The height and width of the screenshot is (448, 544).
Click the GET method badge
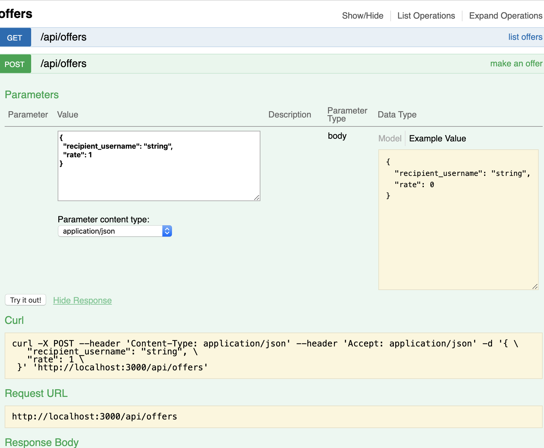(15, 37)
